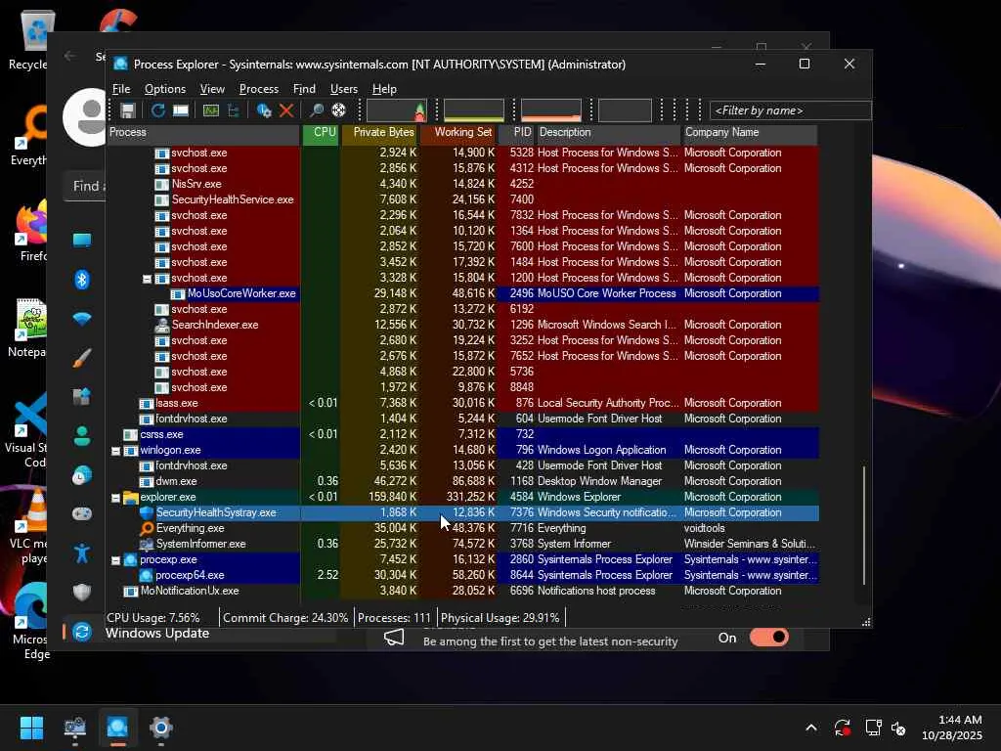This screenshot has height=751, width=1001.
Task: Open the File menu
Action: 121,89
